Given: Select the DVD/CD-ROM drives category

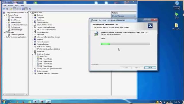Looking at the screenshot, I should (x=44, y=25).
